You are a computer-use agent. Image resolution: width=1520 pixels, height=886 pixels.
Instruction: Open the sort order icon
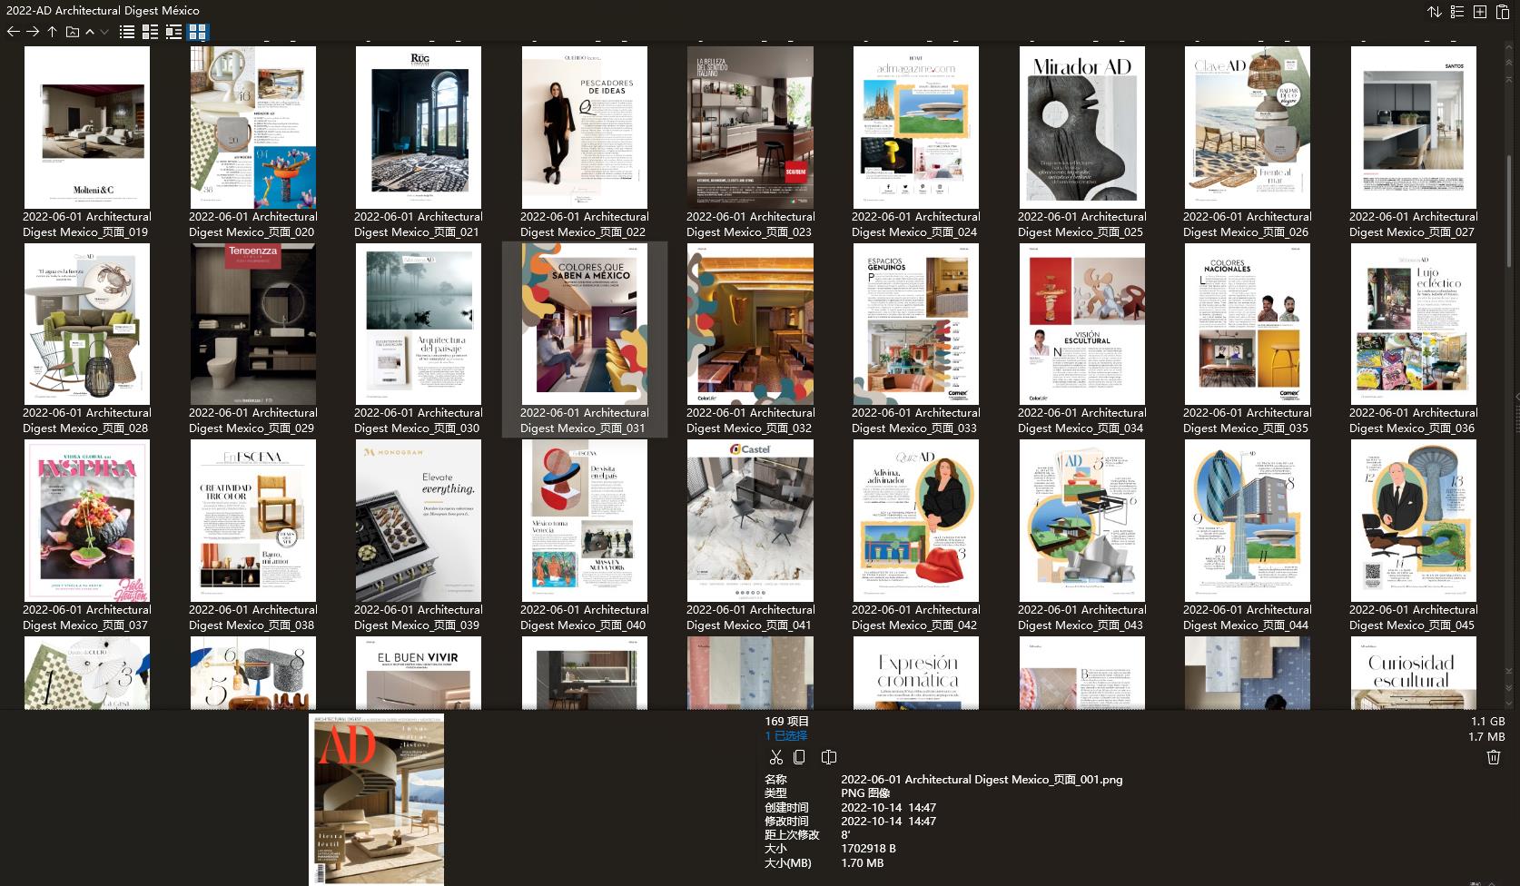pos(1436,13)
